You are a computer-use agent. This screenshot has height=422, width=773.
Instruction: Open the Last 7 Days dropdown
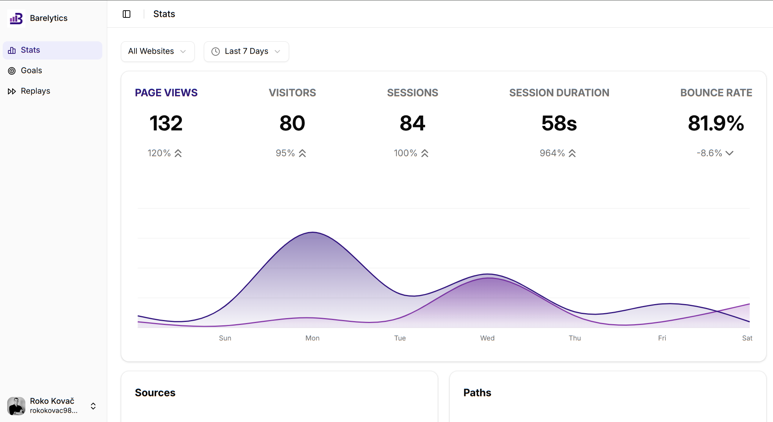[246, 52]
